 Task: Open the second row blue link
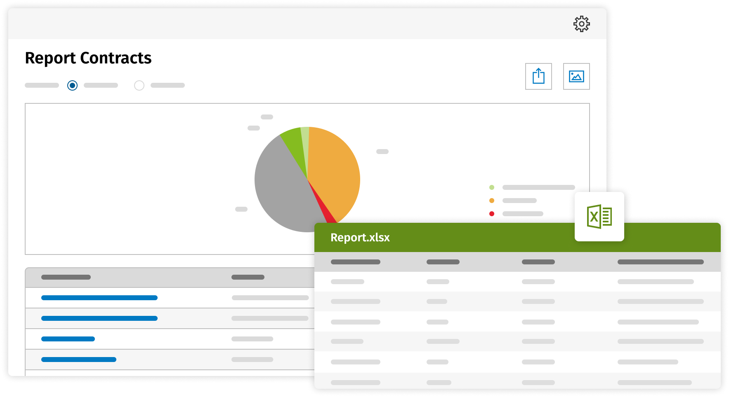tap(99, 318)
